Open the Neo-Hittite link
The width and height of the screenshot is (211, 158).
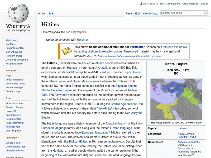coord(104,108)
